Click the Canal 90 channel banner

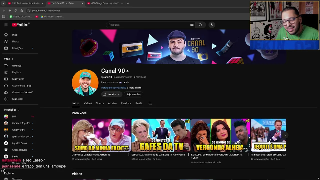pos(179,47)
